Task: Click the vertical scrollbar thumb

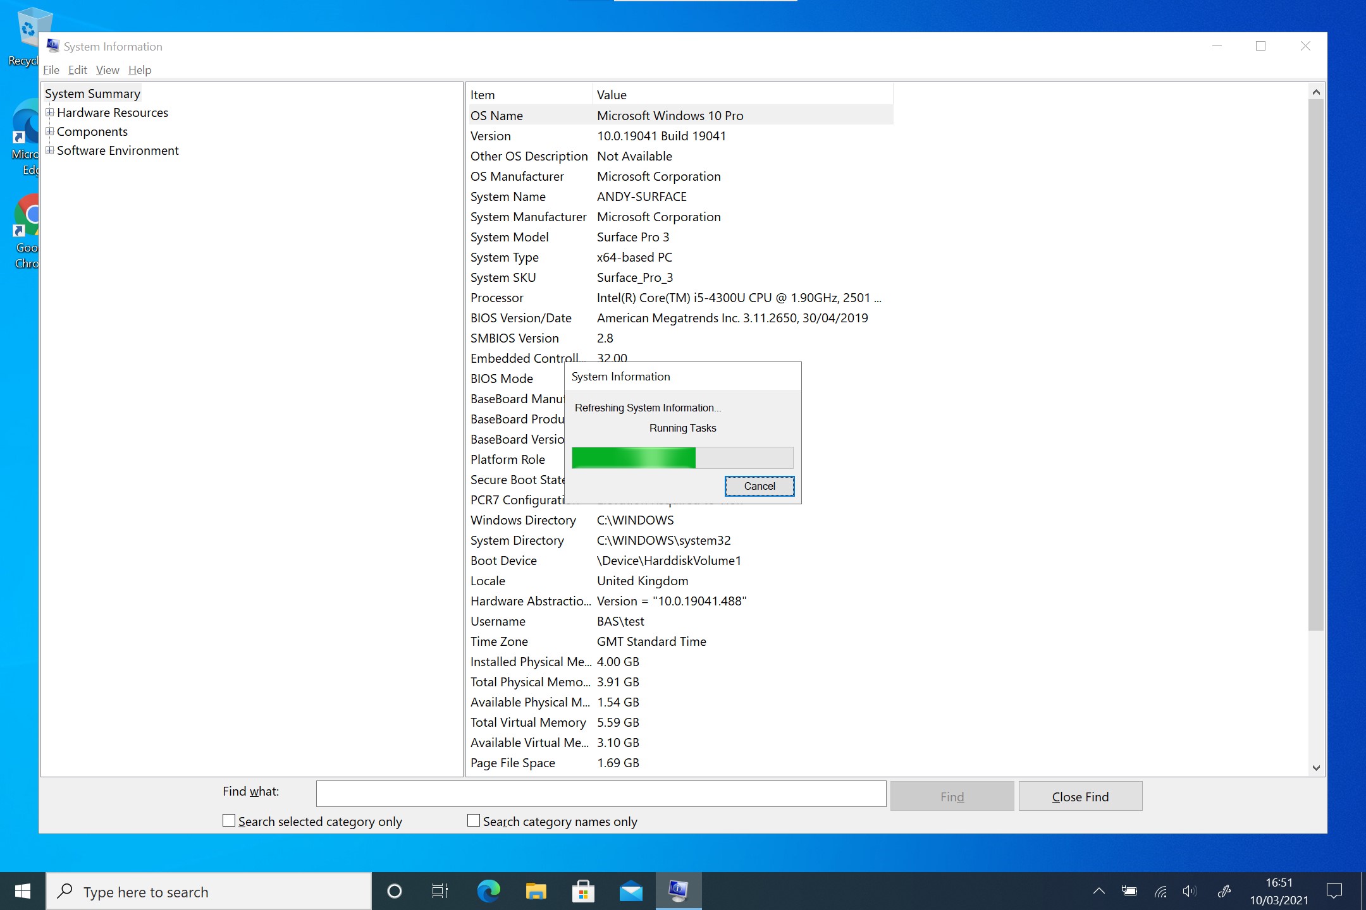Action: 1316,365
